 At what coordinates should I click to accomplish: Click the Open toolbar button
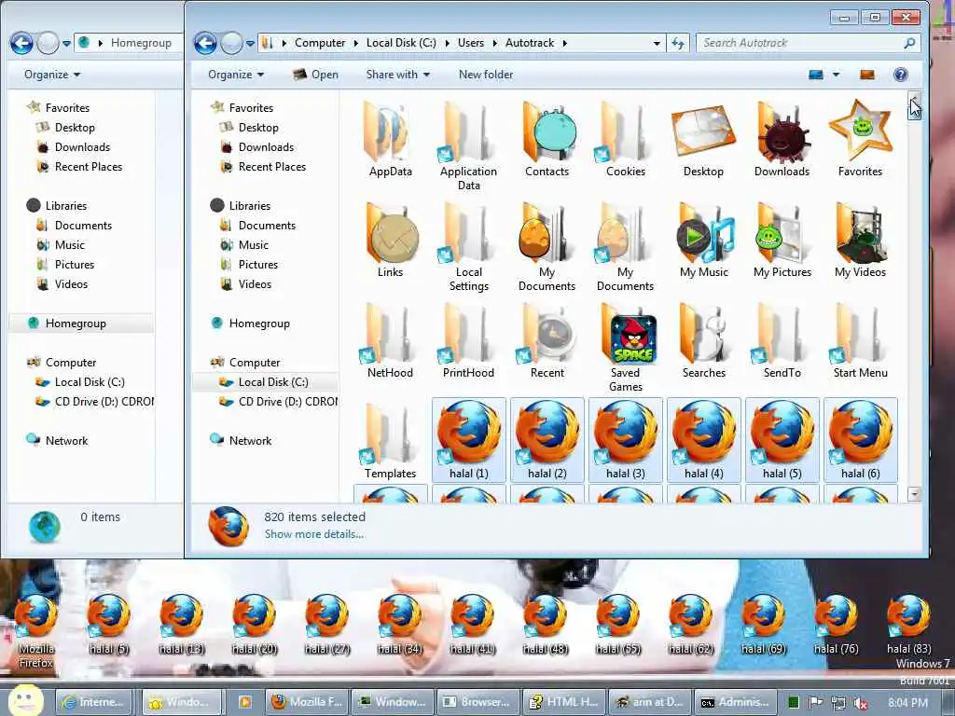[315, 75]
